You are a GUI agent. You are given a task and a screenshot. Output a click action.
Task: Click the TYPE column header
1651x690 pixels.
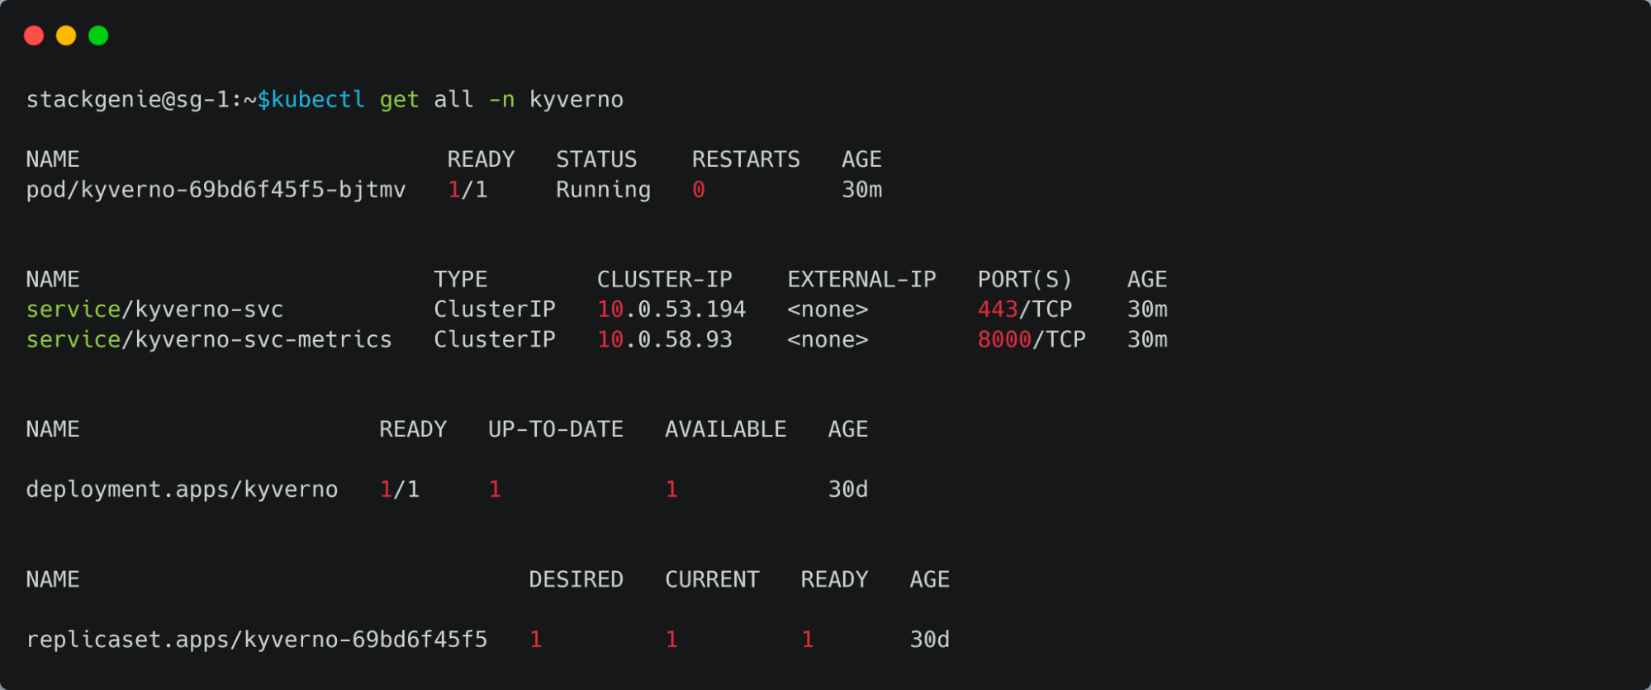pos(461,280)
